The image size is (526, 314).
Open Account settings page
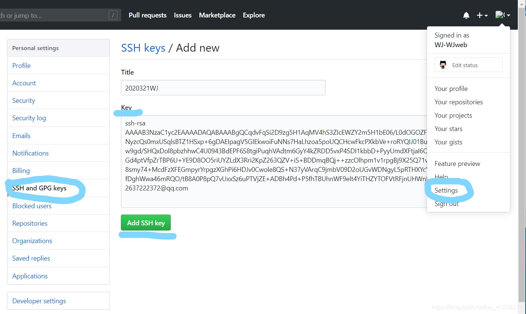pos(58,83)
